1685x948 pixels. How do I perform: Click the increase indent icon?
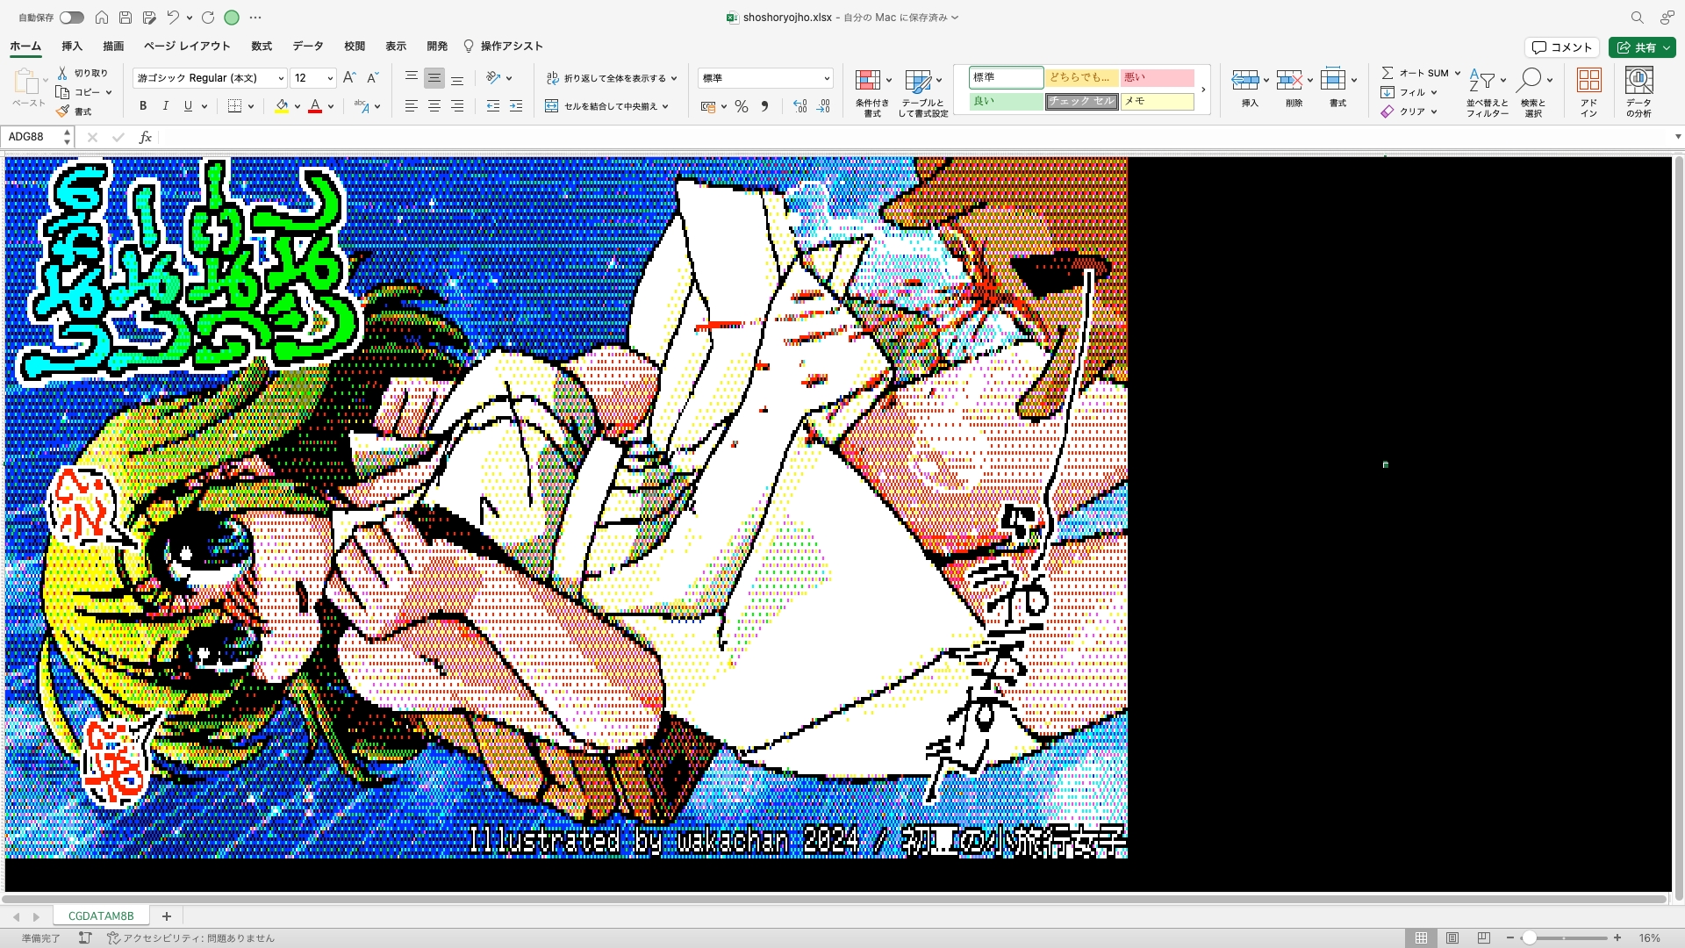[516, 106]
